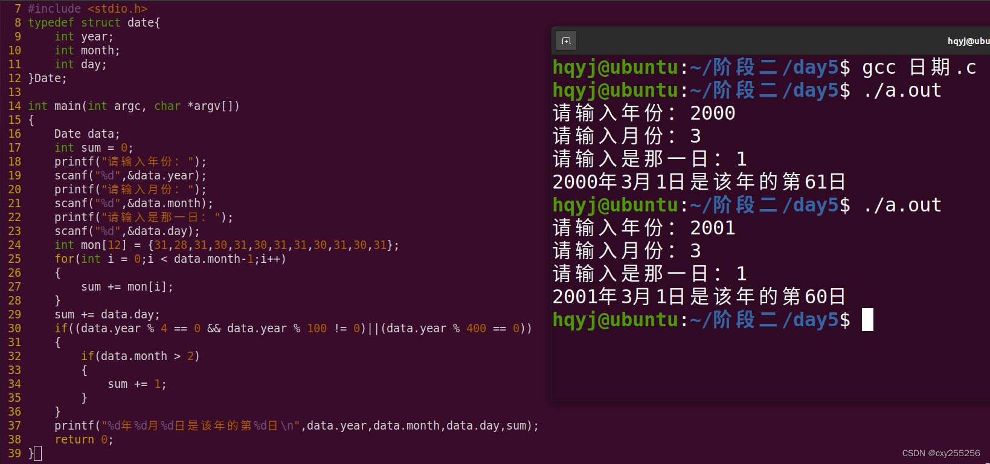990x464 pixels.
Task: Click the 'int mon[12]' array line
Action: pyautogui.click(x=227, y=245)
